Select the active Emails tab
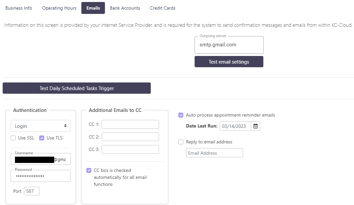Viewport: 354px width, 205px height. click(93, 8)
